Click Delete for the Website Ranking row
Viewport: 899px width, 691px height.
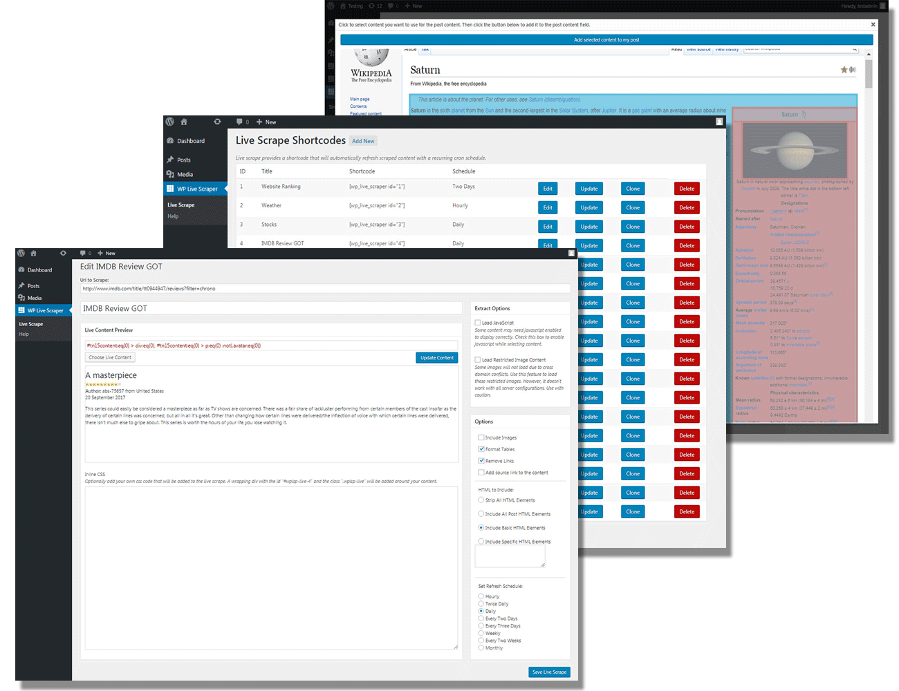[687, 189]
